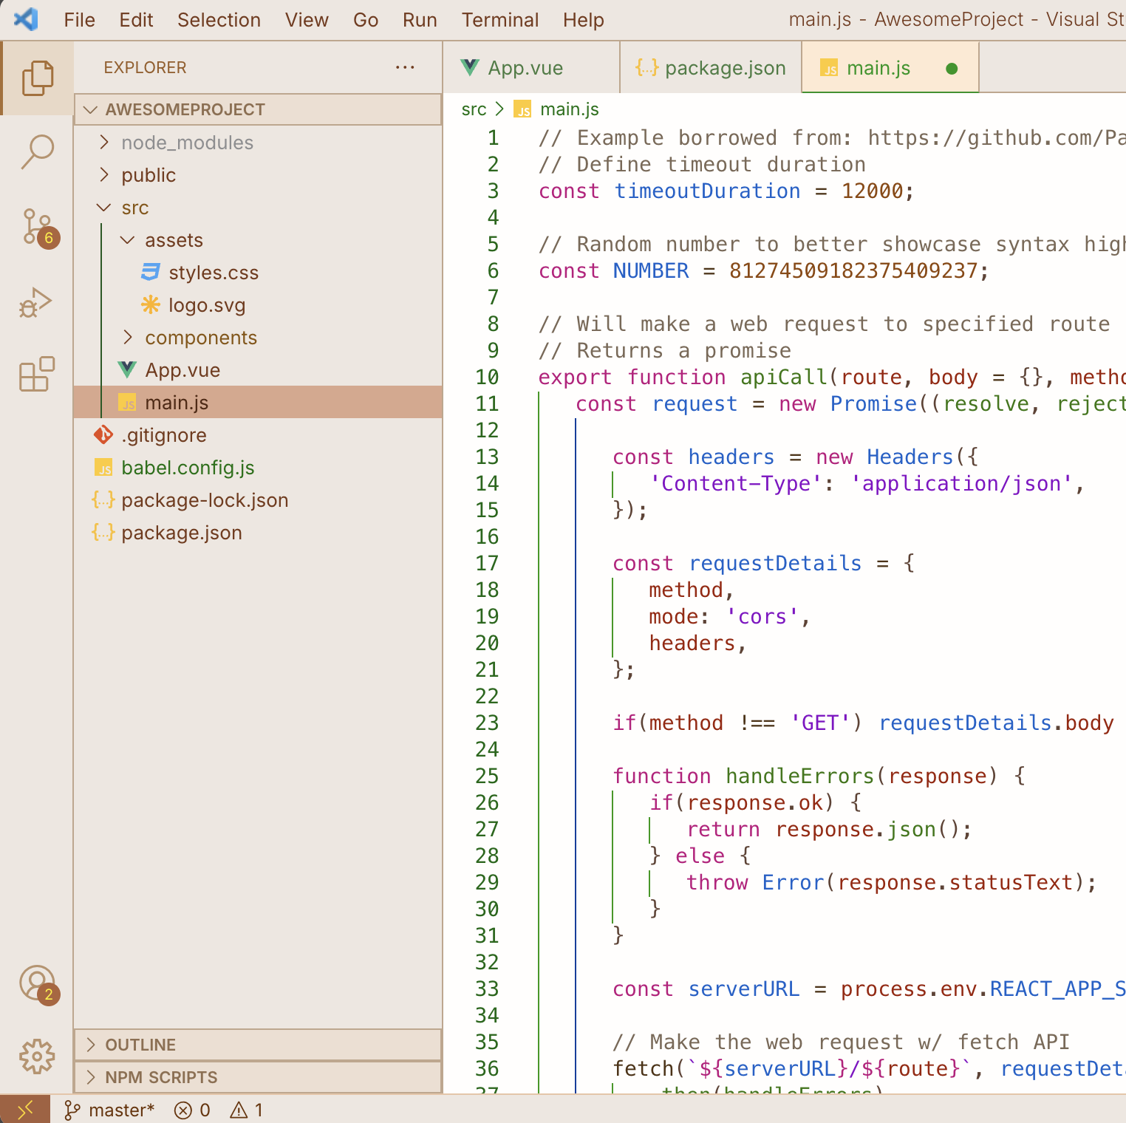The width and height of the screenshot is (1126, 1123).
Task: Click the apiCall function name on line 10
Action: [785, 378]
